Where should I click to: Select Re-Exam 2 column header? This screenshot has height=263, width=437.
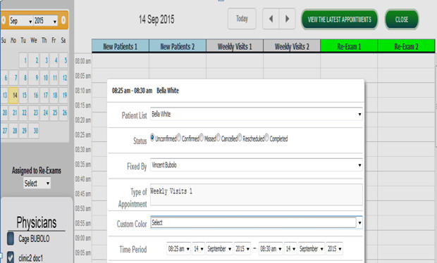coord(406,46)
